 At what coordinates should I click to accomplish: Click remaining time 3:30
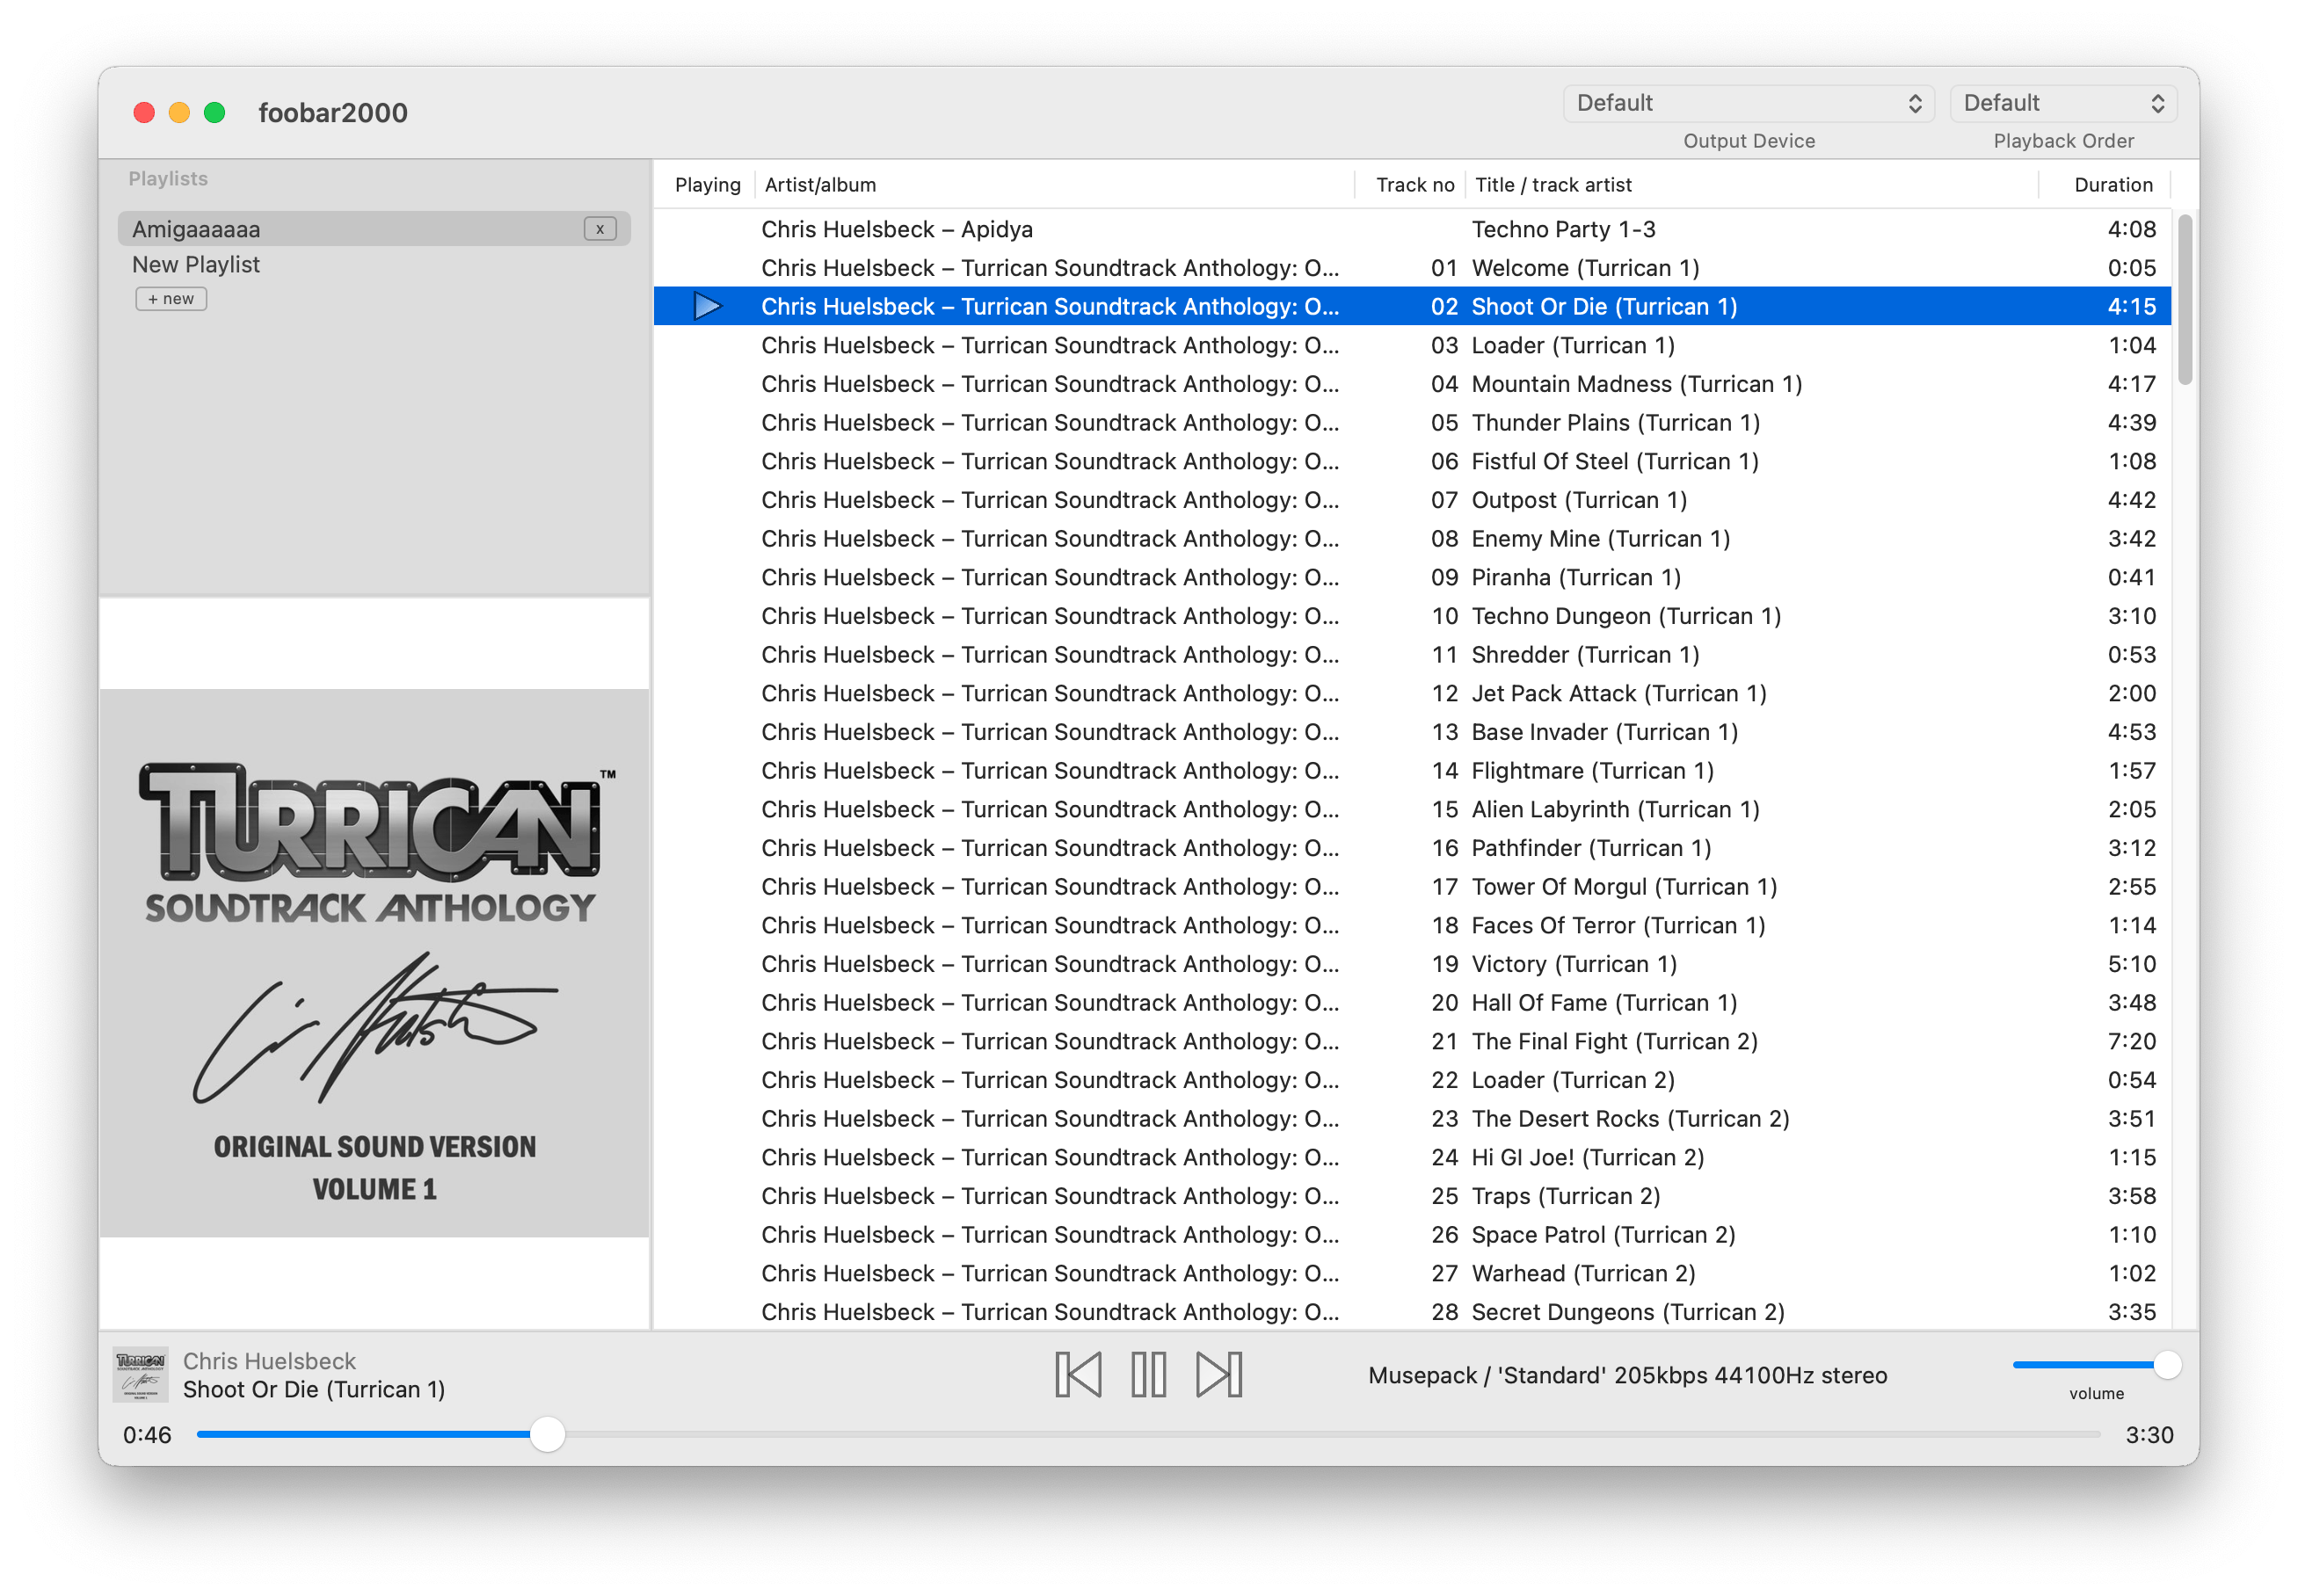[2149, 1435]
